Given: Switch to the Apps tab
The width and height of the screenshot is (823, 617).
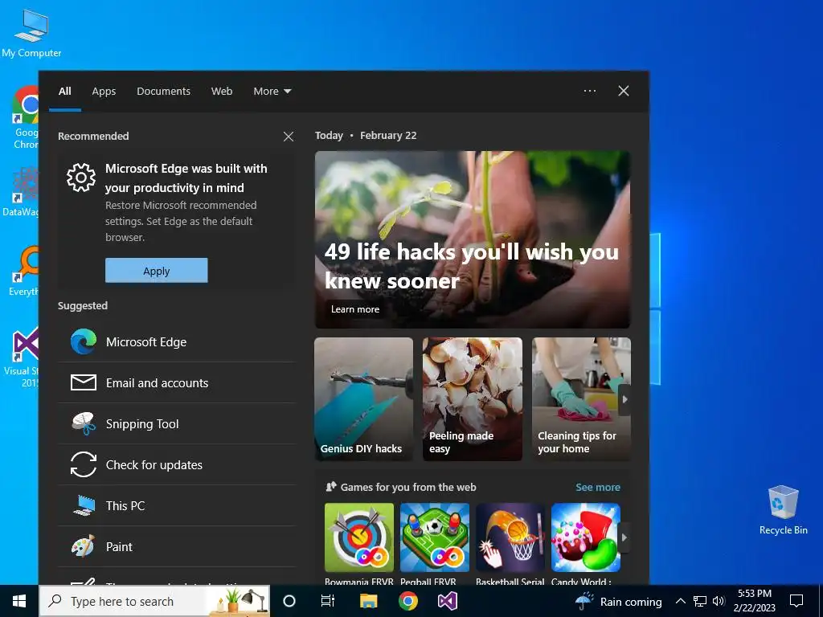Looking at the screenshot, I should click(104, 92).
